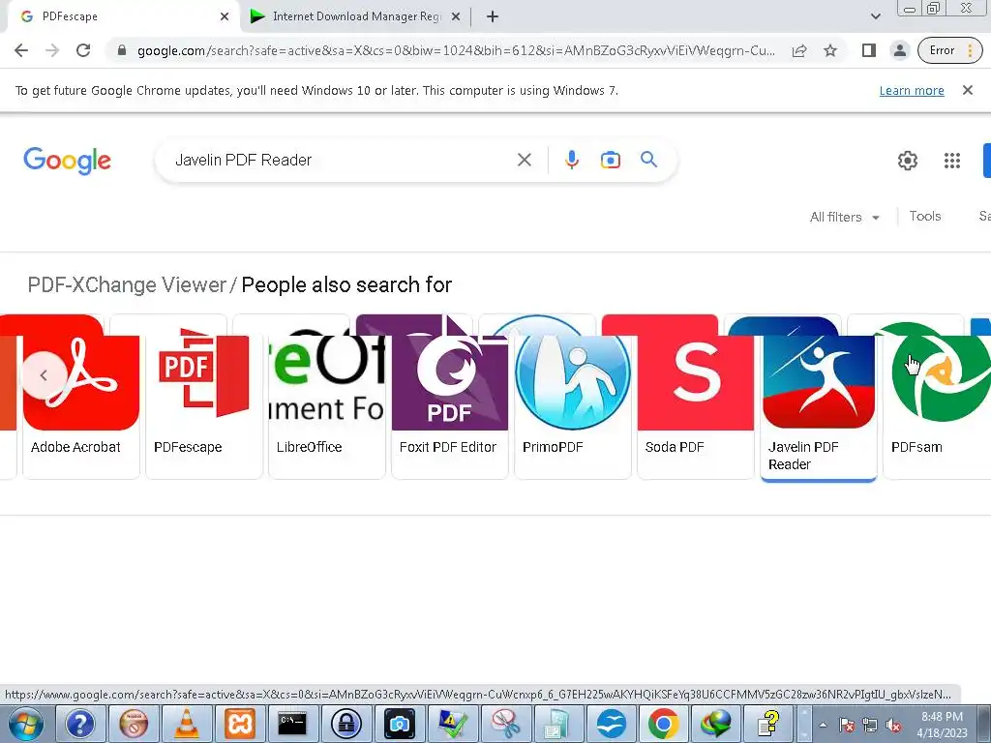Go back to the previous page
Screen dimensions: 991x743
tap(21, 50)
